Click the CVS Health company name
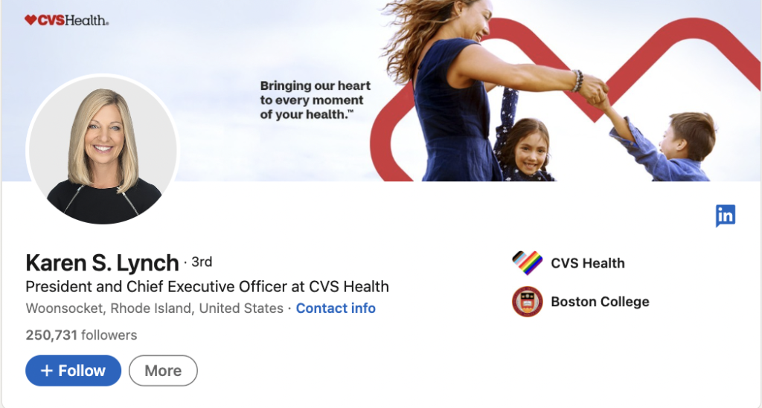 coord(588,263)
